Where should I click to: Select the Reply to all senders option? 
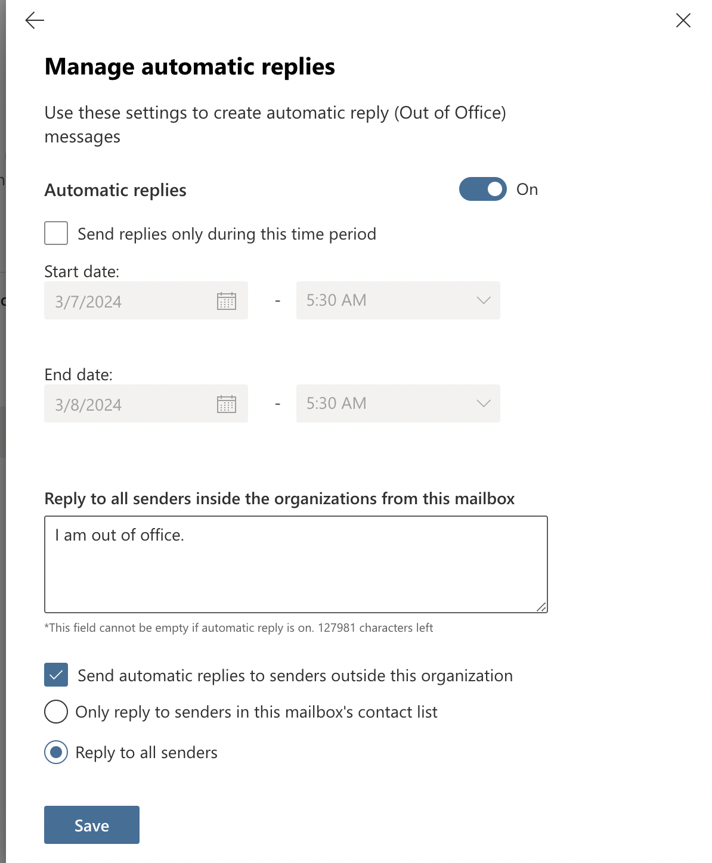click(55, 753)
